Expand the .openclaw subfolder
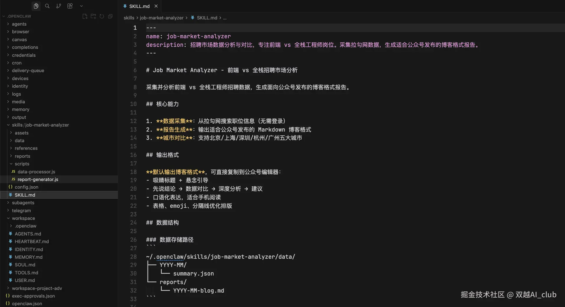 click(26, 226)
